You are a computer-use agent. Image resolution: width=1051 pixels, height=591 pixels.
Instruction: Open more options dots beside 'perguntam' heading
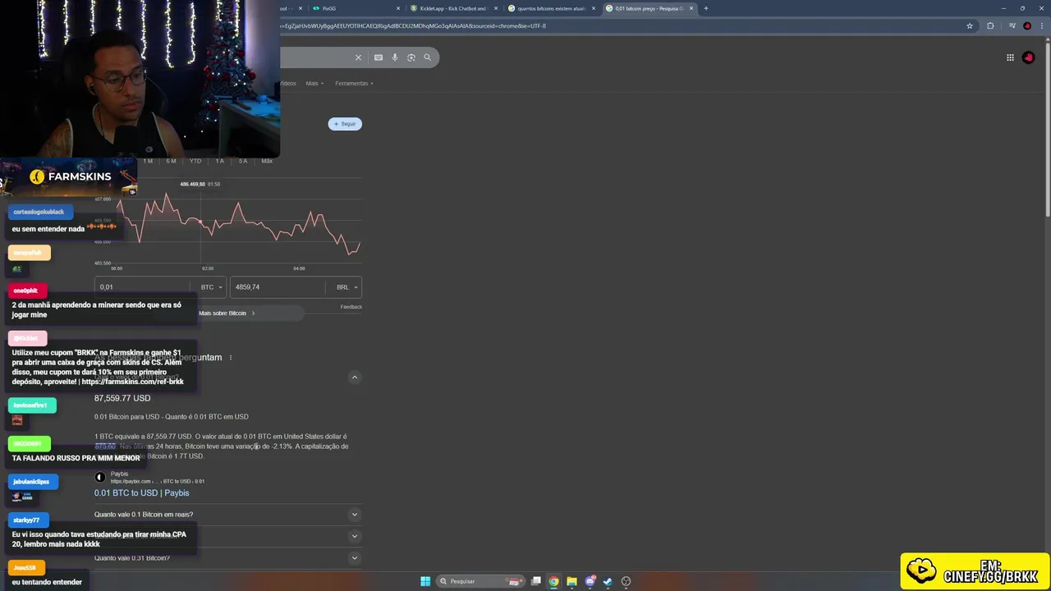coord(231,358)
